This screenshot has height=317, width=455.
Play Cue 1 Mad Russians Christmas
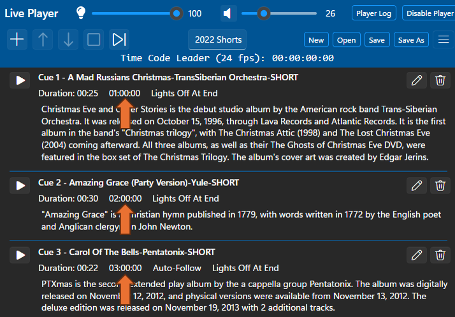pos(20,80)
